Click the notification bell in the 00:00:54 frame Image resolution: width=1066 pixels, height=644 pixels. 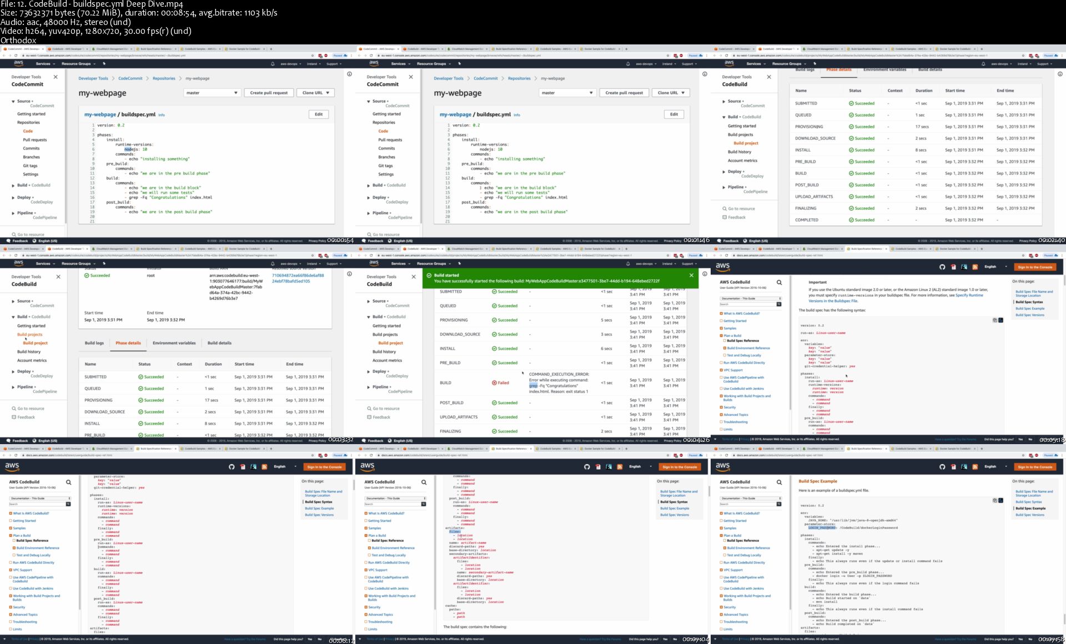coord(273,64)
